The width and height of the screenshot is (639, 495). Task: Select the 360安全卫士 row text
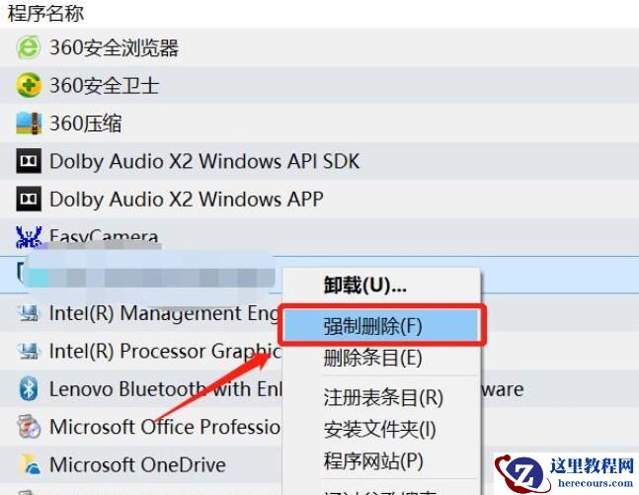[104, 86]
